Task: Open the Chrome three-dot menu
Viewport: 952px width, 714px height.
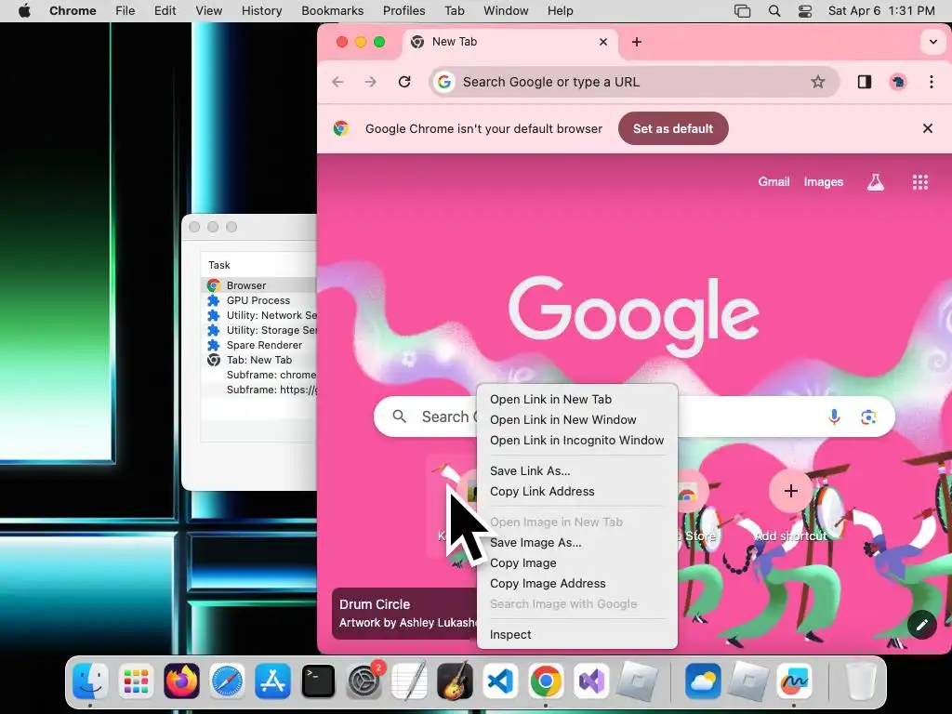Action: (932, 82)
